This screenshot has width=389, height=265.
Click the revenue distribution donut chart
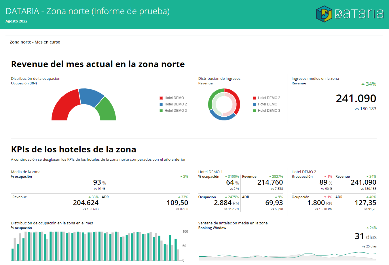224,104
